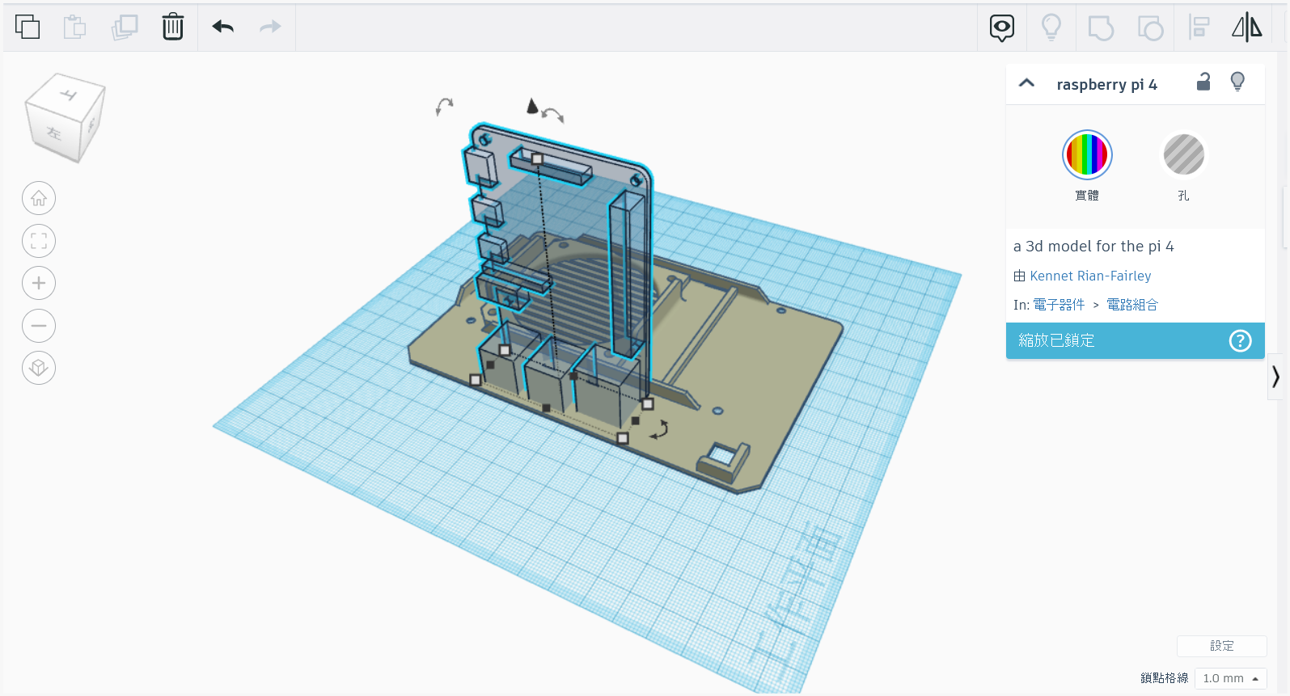Collapse the raspberry pi 4 inspector panel
The width and height of the screenshot is (1290, 696).
1027,83
